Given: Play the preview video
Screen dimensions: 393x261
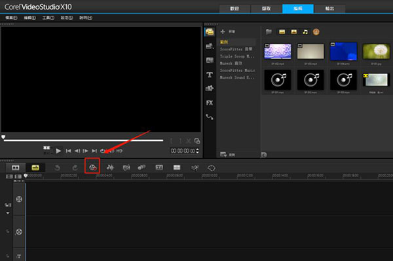Looking at the screenshot, I should pyautogui.click(x=58, y=151).
